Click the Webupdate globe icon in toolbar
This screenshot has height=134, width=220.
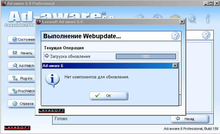192,18
